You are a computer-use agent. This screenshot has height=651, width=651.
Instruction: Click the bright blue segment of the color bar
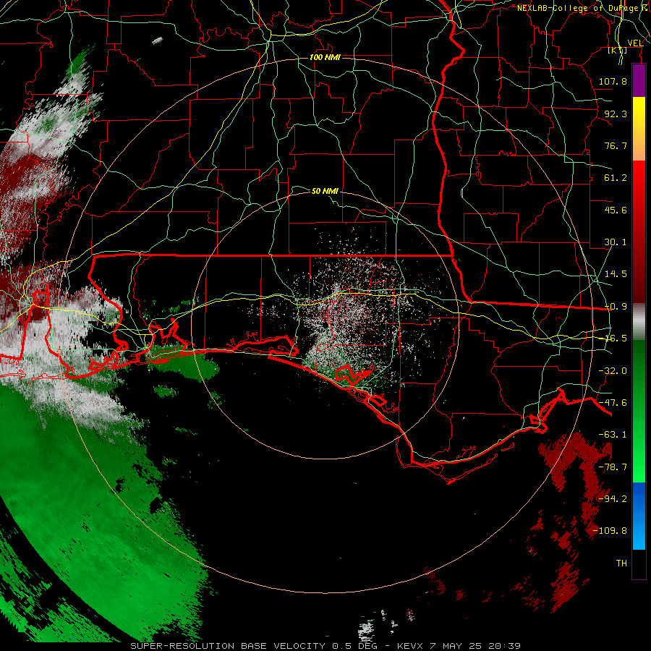point(639,516)
